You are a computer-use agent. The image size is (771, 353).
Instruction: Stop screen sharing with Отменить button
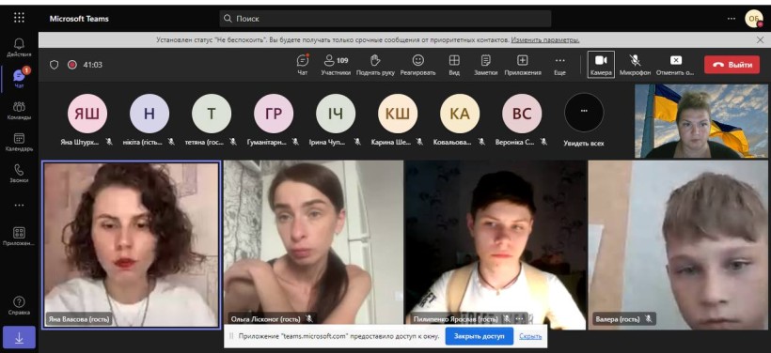[x=676, y=65]
